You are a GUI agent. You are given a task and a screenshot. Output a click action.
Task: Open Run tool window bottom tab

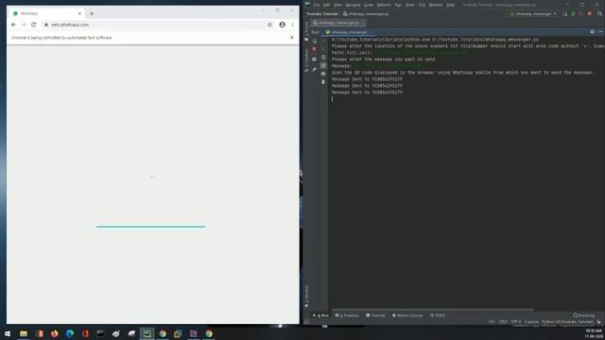[321, 315]
